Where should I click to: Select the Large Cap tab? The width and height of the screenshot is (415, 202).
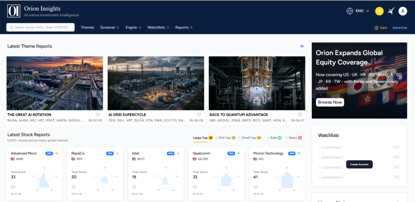click(203, 138)
